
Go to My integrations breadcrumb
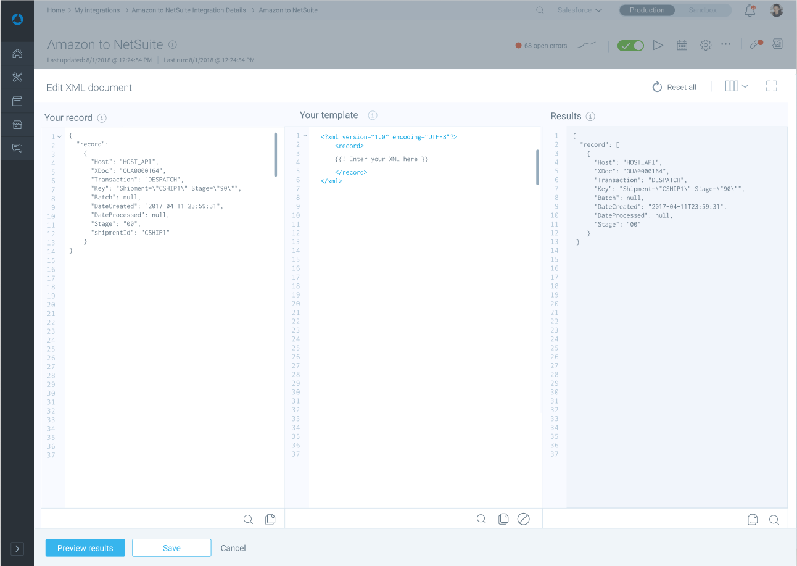coord(97,10)
